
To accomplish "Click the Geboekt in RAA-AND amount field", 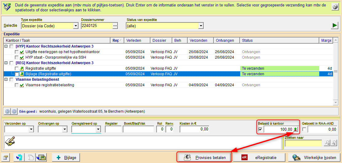I will 322,129.
